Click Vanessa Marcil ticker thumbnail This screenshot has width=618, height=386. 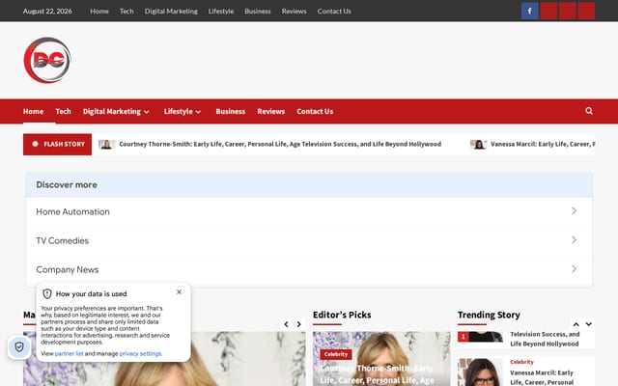[479, 145]
